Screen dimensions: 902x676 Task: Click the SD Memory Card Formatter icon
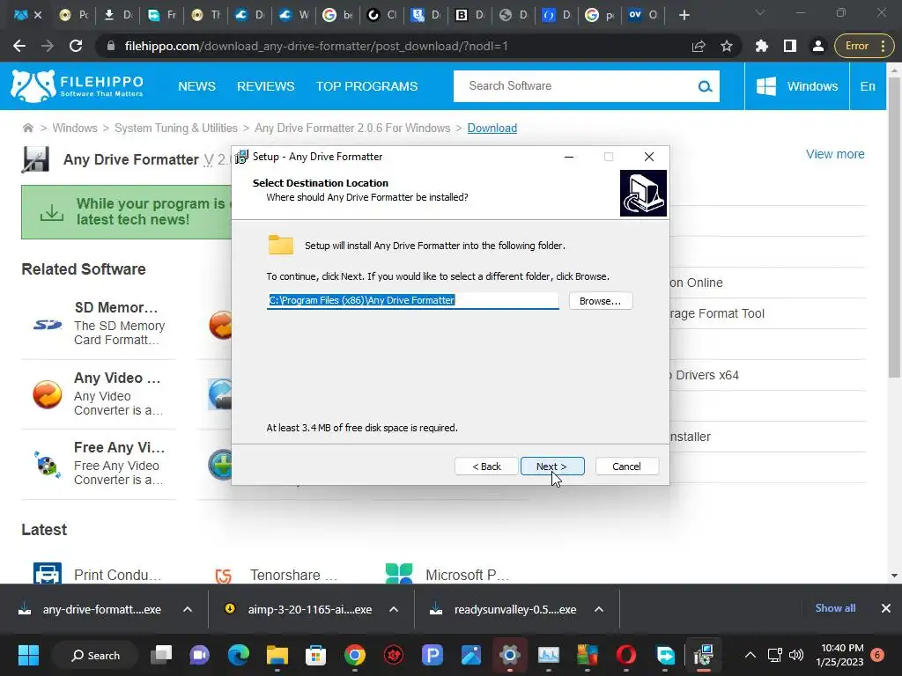[48, 325]
